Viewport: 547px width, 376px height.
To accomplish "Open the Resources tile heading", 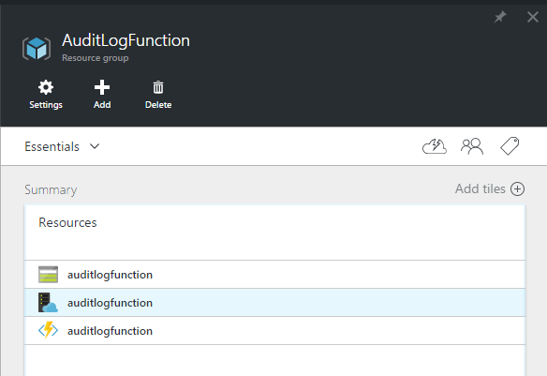I will pyautogui.click(x=67, y=223).
